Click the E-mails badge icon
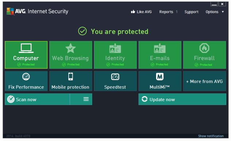The height and width of the screenshot is (141, 231). tap(160, 48)
